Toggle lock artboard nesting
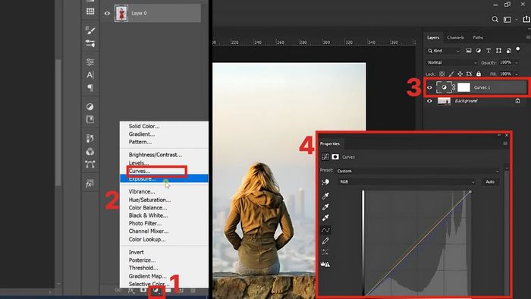Screen dimensions: 531x299 pyautogui.click(x=469, y=74)
